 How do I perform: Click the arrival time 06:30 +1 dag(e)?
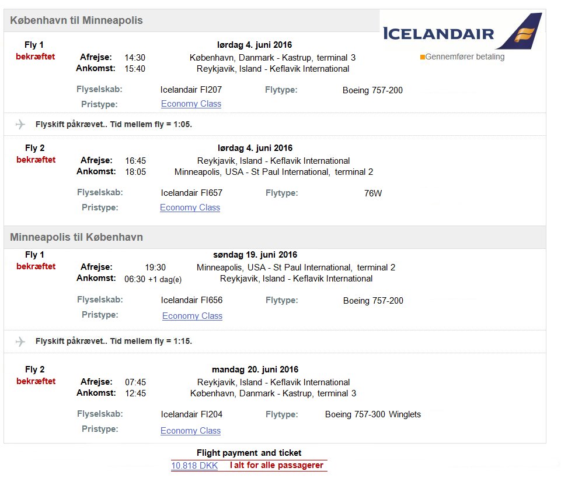(153, 279)
